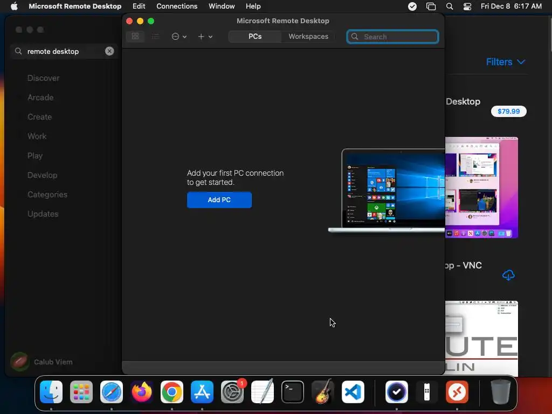Viewport: 552px width, 414px height.
Task: Open Firefox from the Dock
Action: coord(142,392)
